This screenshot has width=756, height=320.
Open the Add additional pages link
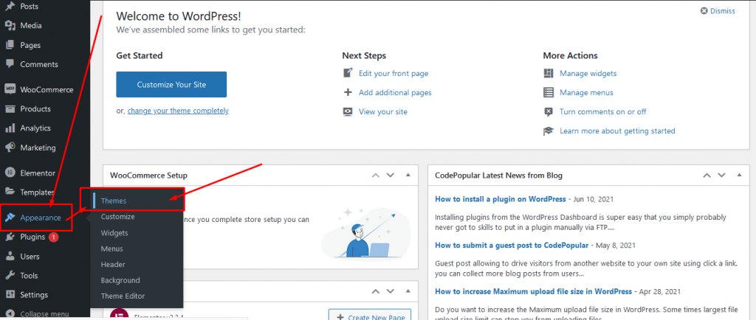click(396, 92)
